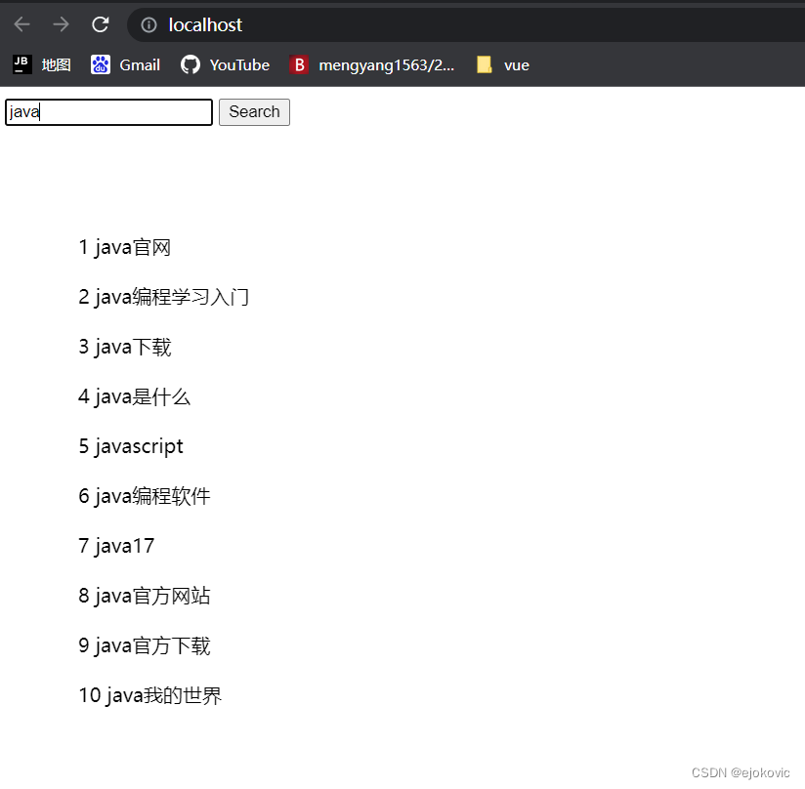Click the browser forward navigation arrow
Viewport: 805px width, 789px height.
tap(60, 24)
